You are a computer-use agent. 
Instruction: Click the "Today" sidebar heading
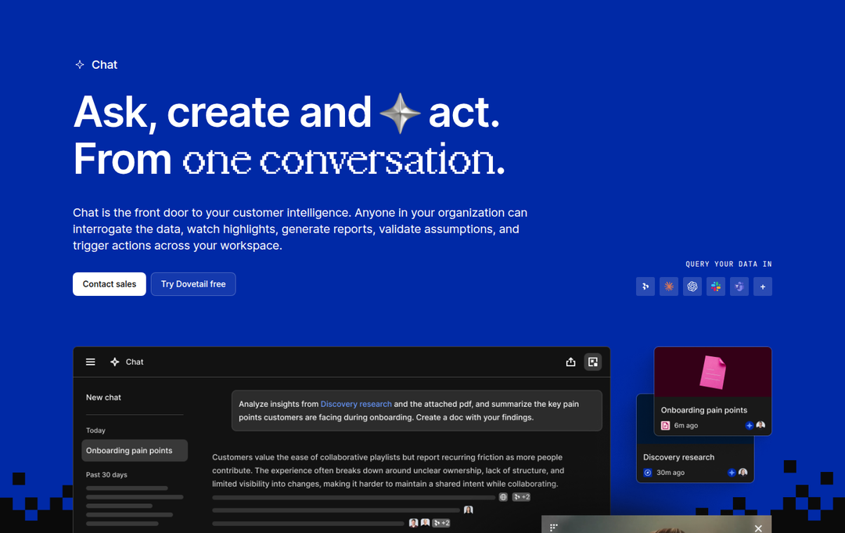95,430
